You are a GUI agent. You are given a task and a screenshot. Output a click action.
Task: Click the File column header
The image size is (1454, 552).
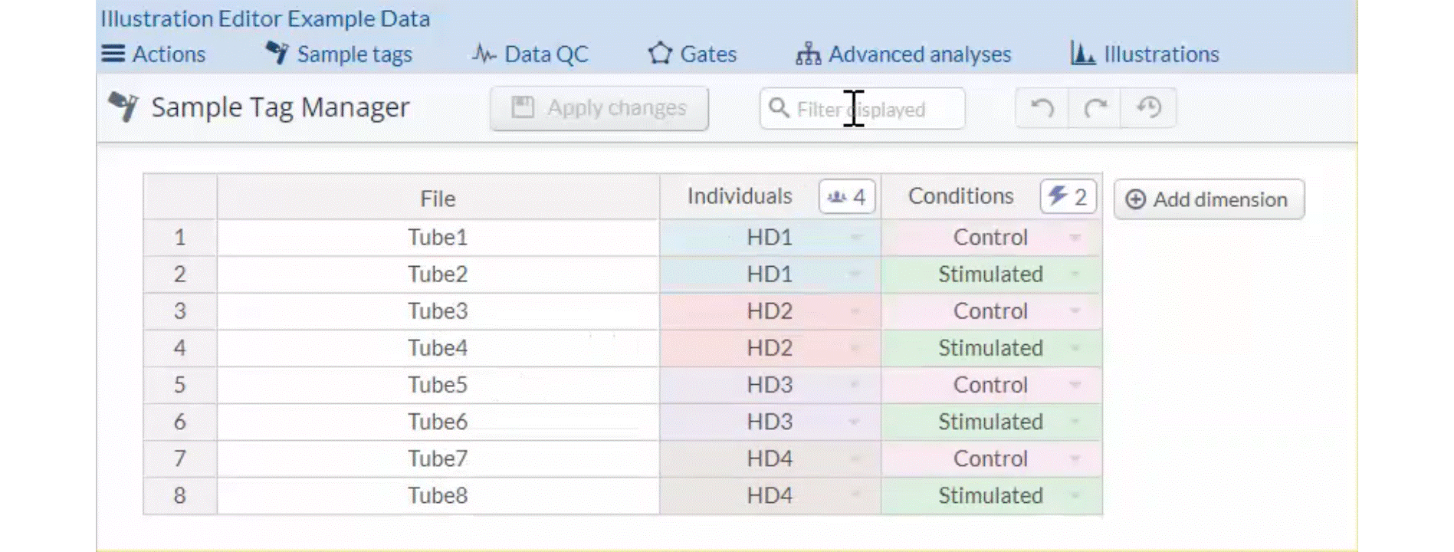pyautogui.click(x=438, y=199)
